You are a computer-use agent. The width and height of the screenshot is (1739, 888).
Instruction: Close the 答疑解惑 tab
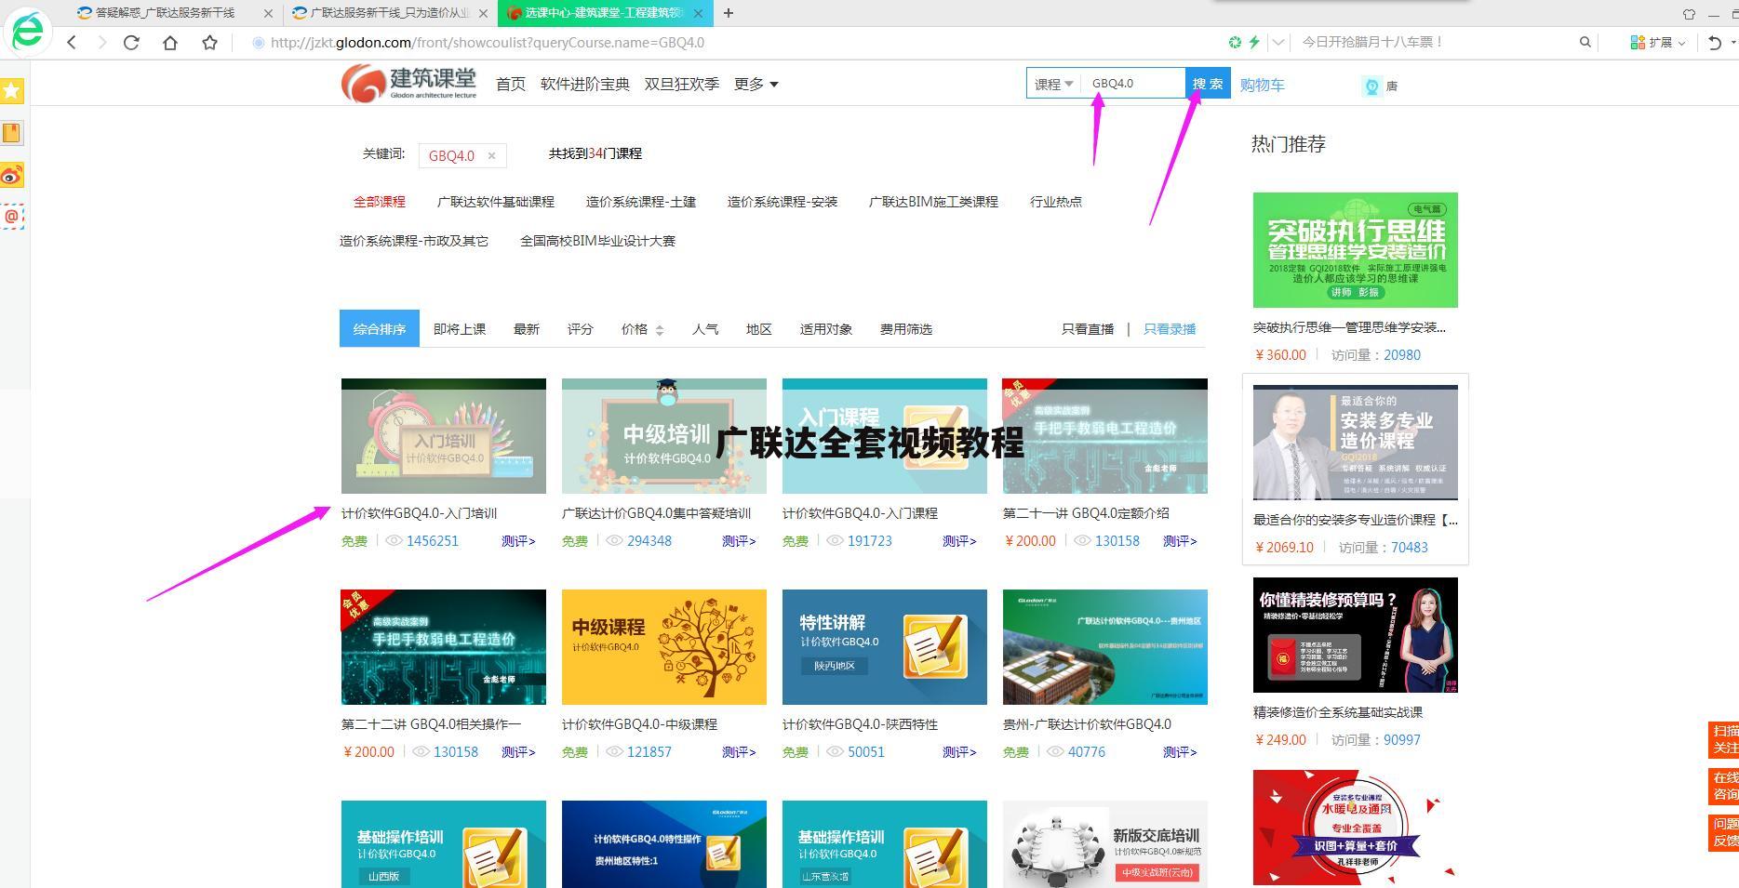pyautogui.click(x=269, y=13)
